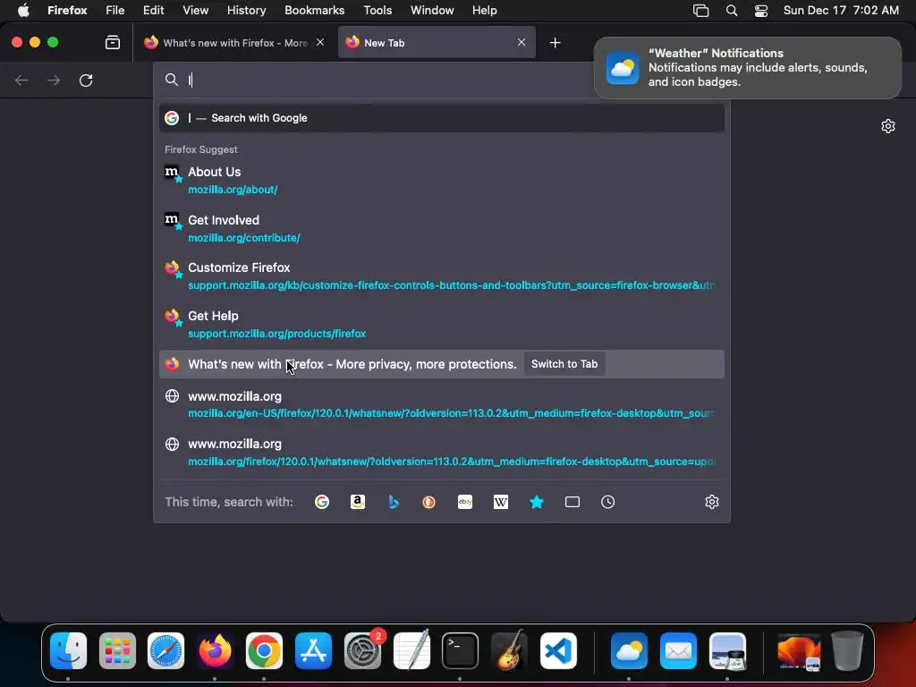
Task: Open Trash in the Dock
Action: 848,650
